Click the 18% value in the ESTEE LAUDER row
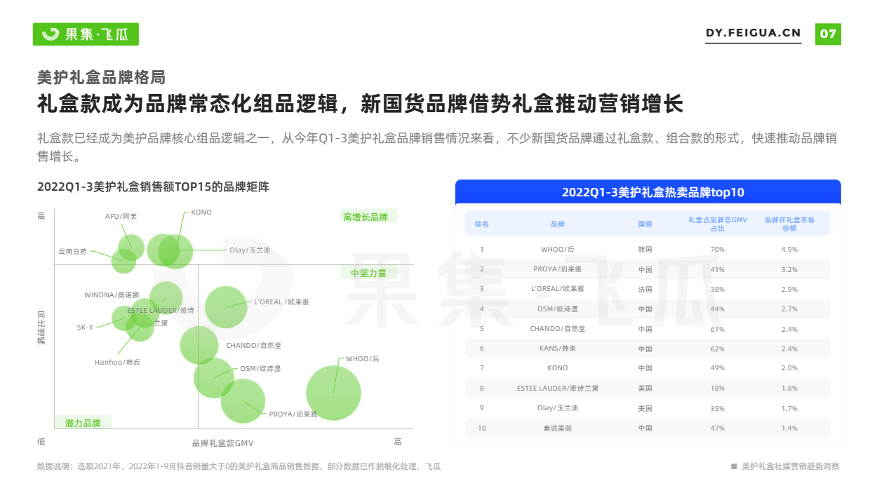The image size is (877, 493). pyautogui.click(x=718, y=389)
